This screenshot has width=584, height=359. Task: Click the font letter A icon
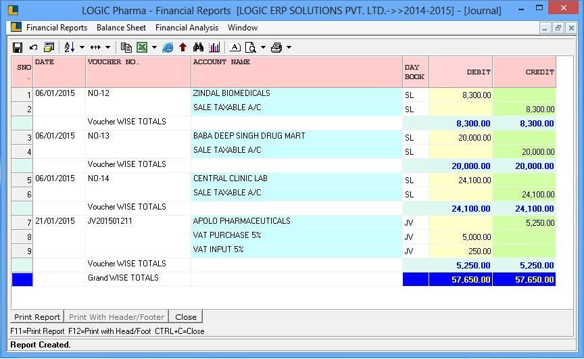(x=235, y=47)
